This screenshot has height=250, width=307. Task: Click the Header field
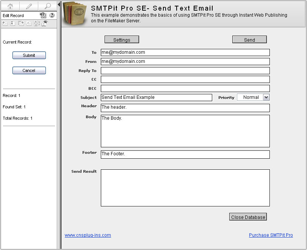pyautogui.click(x=185, y=108)
